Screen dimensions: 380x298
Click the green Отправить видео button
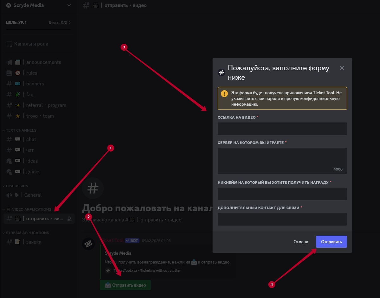(125, 285)
